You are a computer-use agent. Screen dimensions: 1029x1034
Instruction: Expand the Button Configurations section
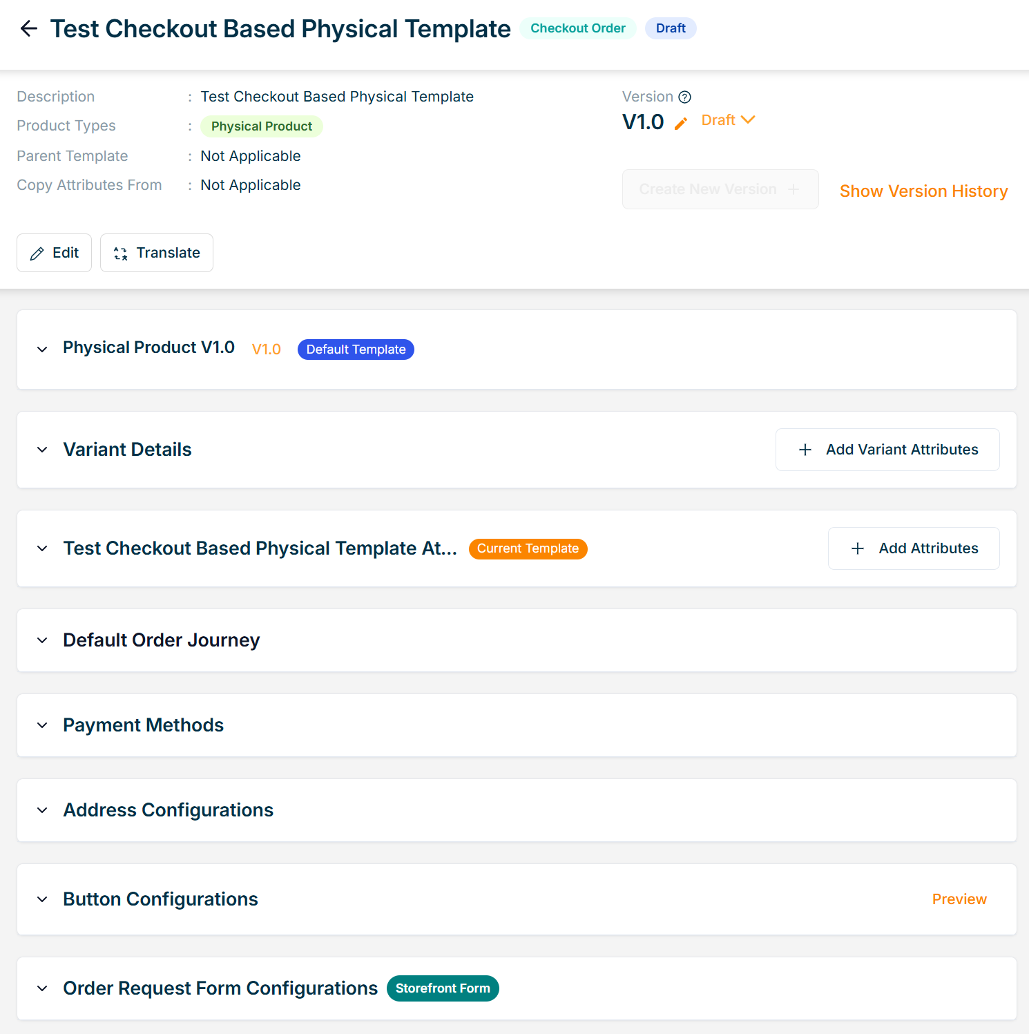pos(42,899)
